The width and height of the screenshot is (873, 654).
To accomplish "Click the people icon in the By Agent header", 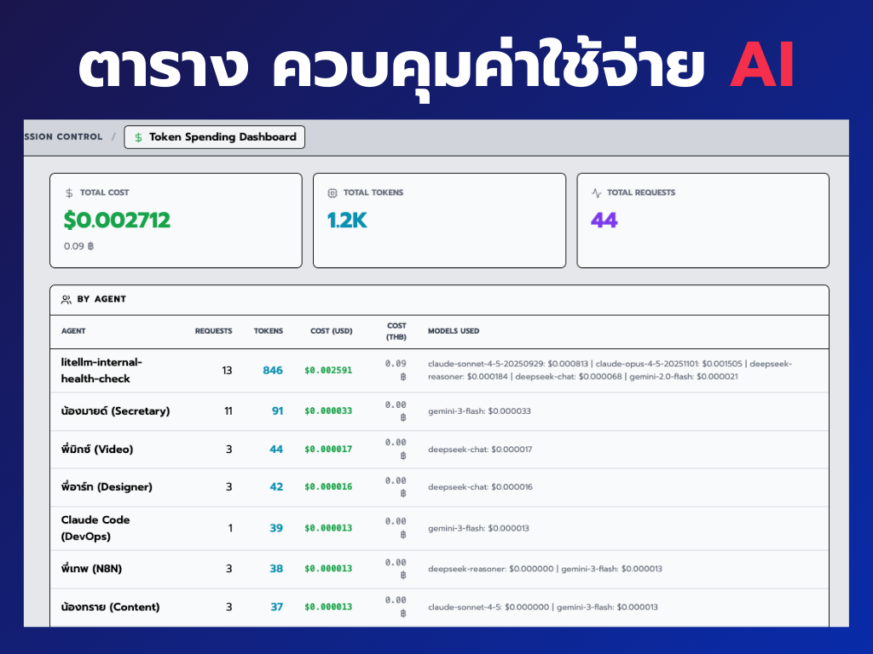I will pos(64,299).
